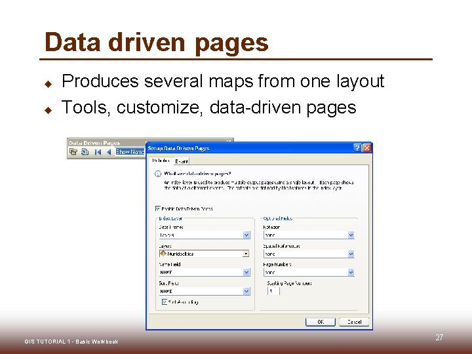Click slide number 27
The image size is (472, 354).
tap(439, 338)
